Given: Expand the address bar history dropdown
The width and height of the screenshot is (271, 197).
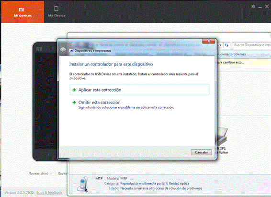Looking at the screenshot, I should click(220, 45).
